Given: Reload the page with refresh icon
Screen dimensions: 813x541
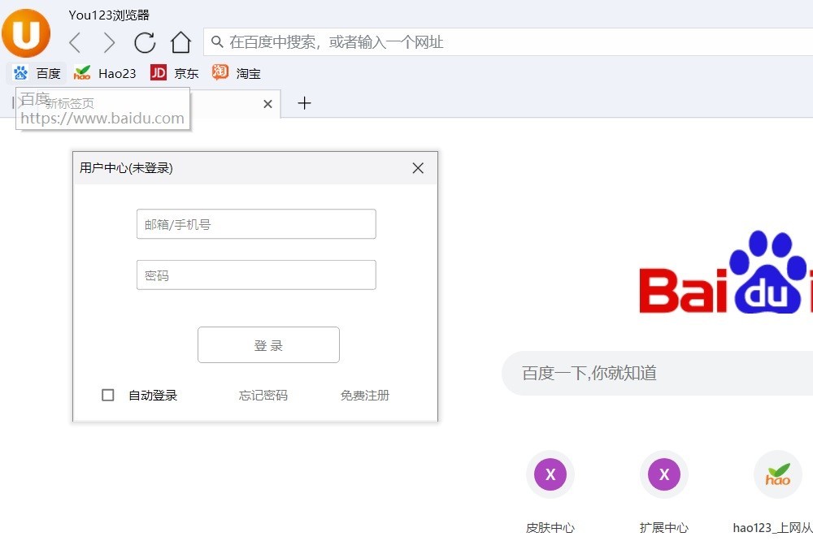Looking at the screenshot, I should 145,42.
